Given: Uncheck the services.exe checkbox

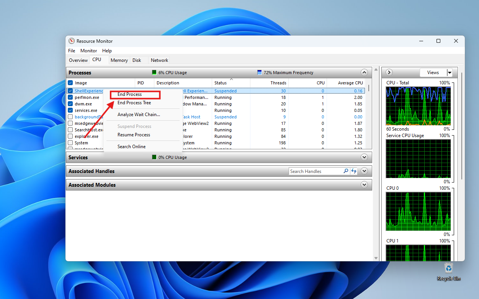Looking at the screenshot, I should pos(70,110).
